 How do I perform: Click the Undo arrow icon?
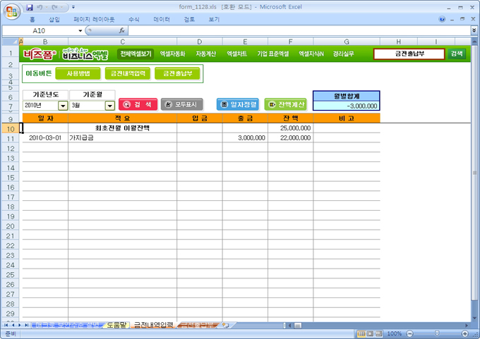coord(40,7)
